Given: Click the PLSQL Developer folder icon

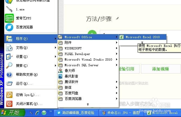Looking at the screenshot, I should click(x=60, y=54).
